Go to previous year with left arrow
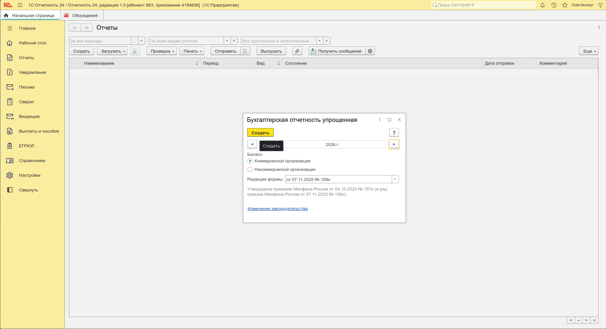The height and width of the screenshot is (329, 606). pos(252,144)
